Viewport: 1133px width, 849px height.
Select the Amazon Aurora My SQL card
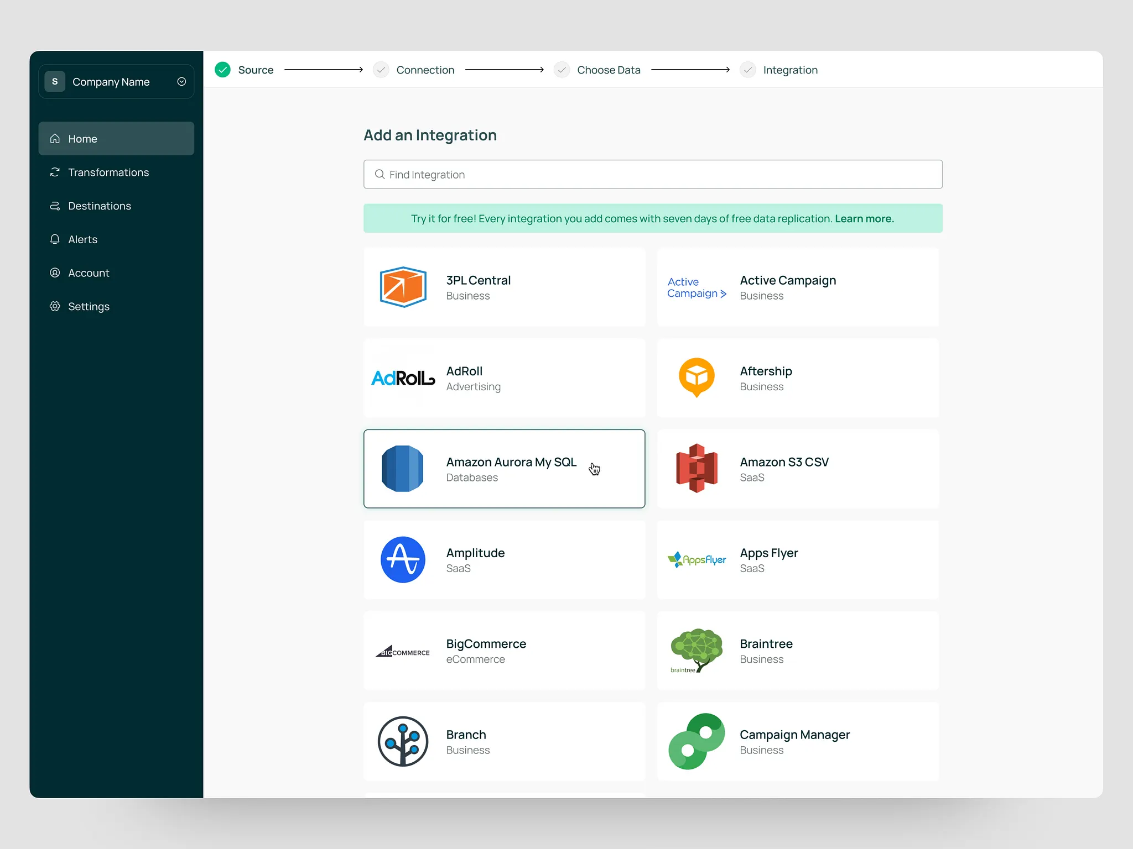[x=504, y=469]
